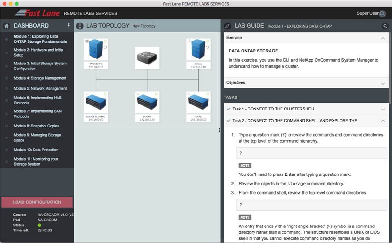Click the Lab Topology flask icon
The image size is (392, 243).
point(80,26)
